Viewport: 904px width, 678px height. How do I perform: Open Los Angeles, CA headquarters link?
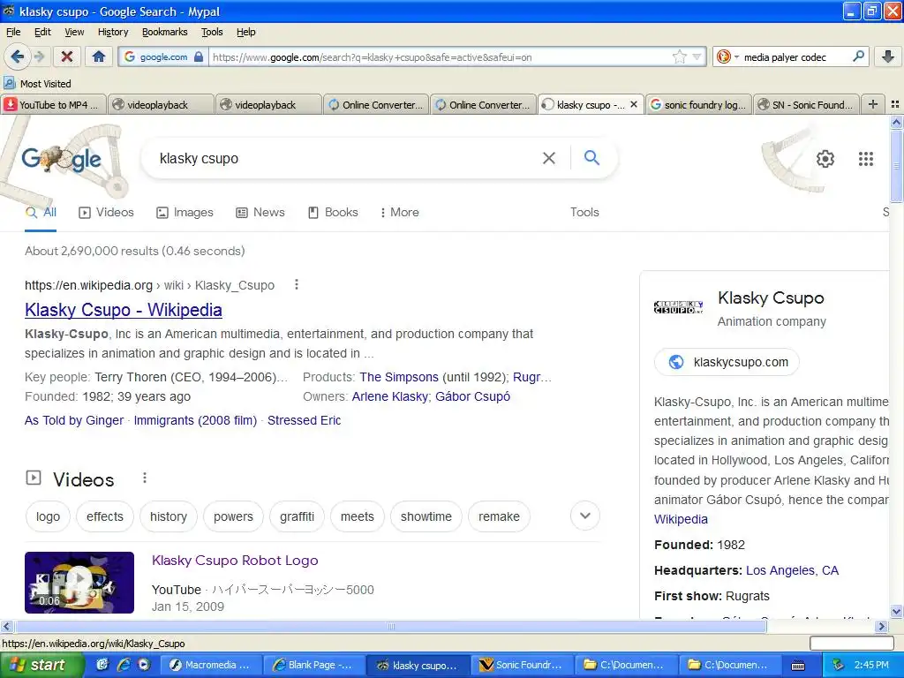tap(792, 570)
